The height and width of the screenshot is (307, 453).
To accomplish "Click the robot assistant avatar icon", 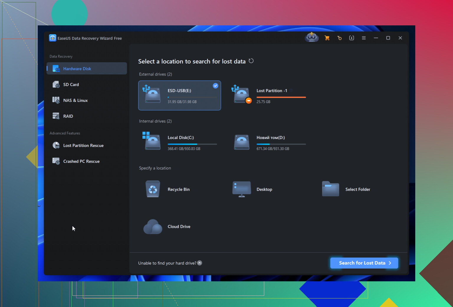I will pyautogui.click(x=311, y=37).
